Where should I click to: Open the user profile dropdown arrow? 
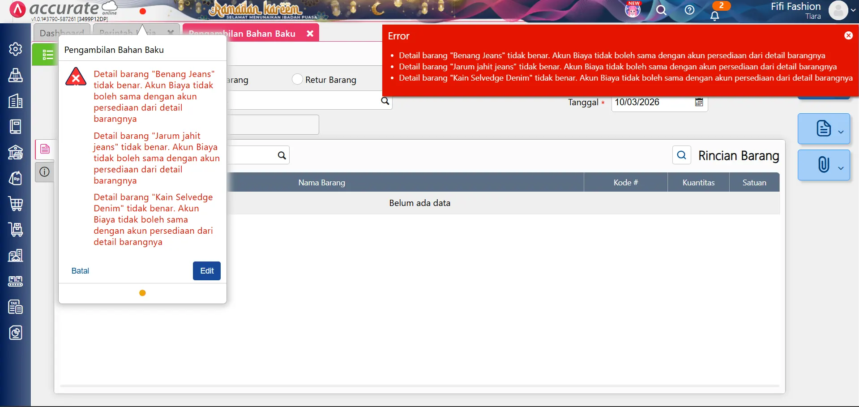click(x=853, y=10)
